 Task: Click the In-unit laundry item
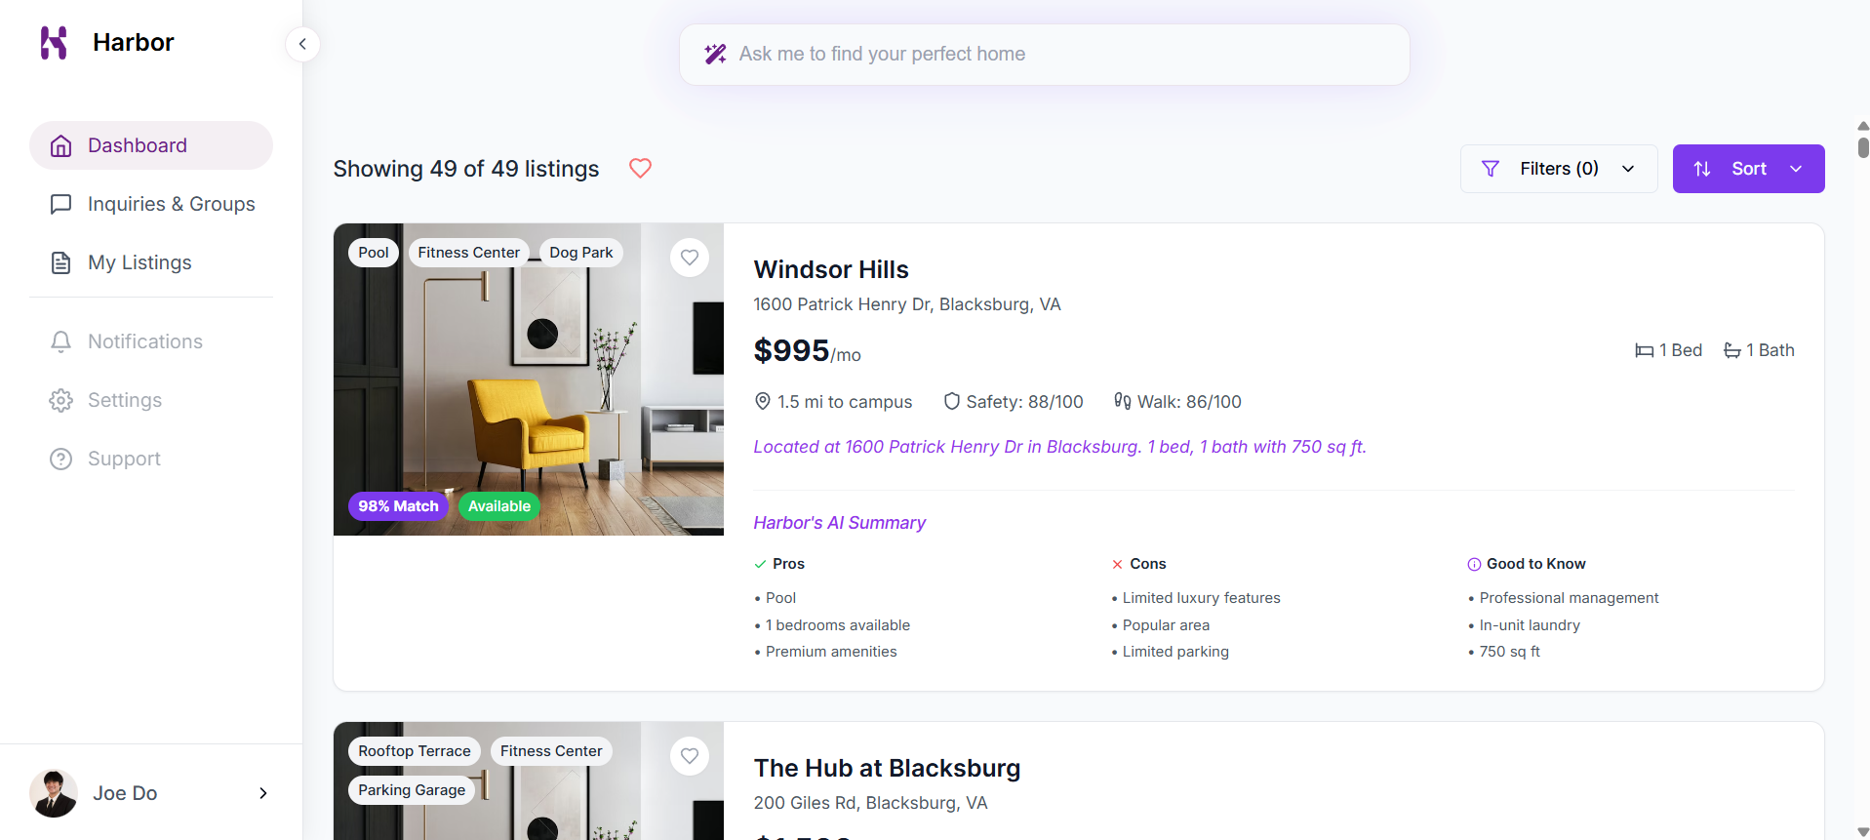pyautogui.click(x=1530, y=625)
